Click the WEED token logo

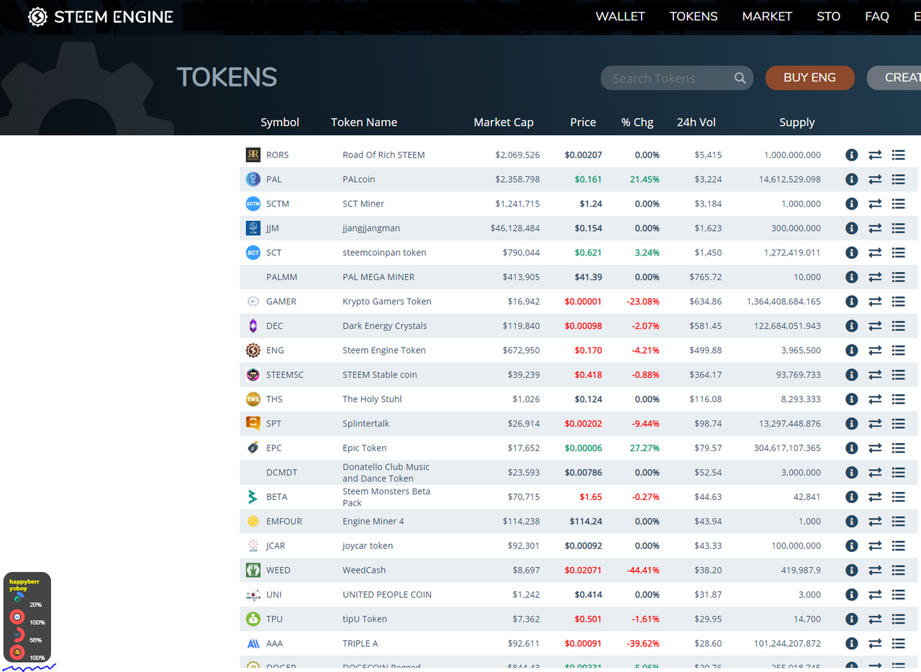(x=253, y=571)
